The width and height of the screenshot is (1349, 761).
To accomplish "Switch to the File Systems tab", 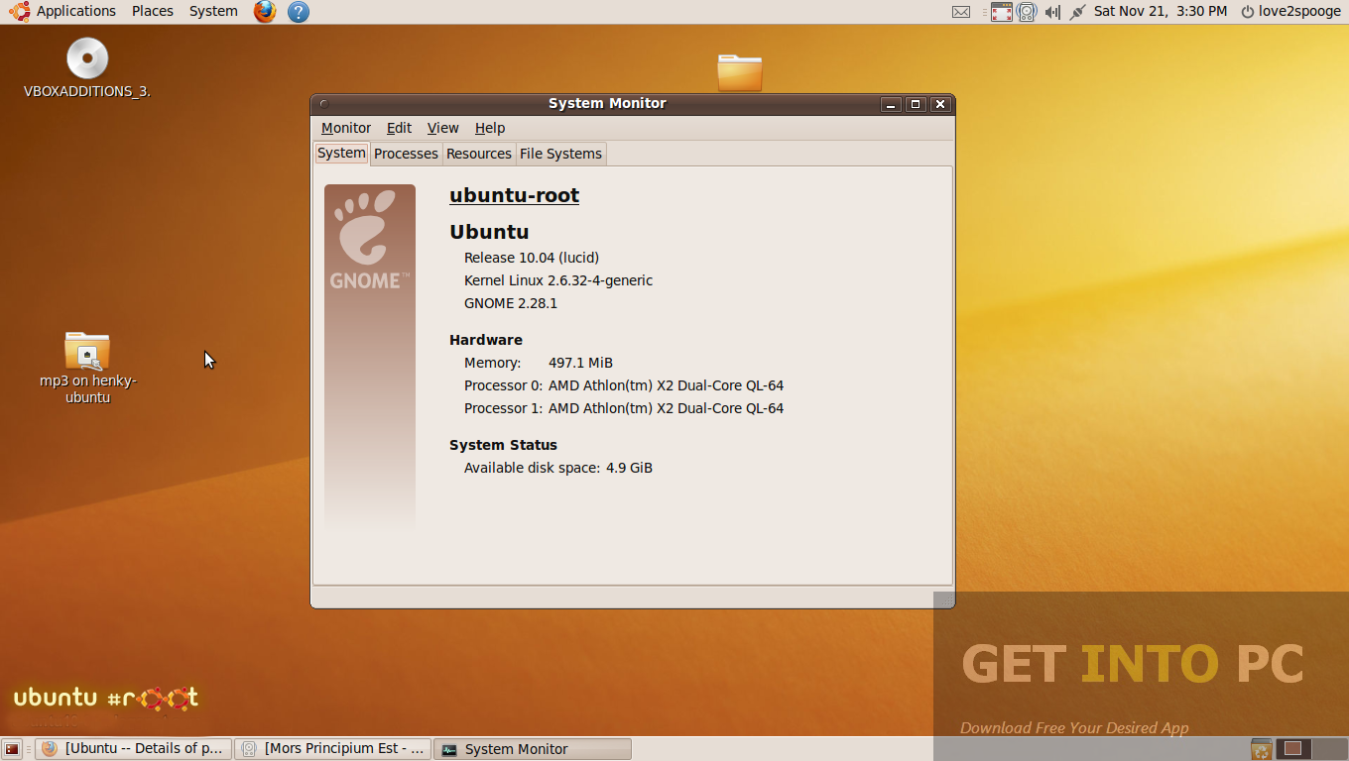I will [x=560, y=154].
